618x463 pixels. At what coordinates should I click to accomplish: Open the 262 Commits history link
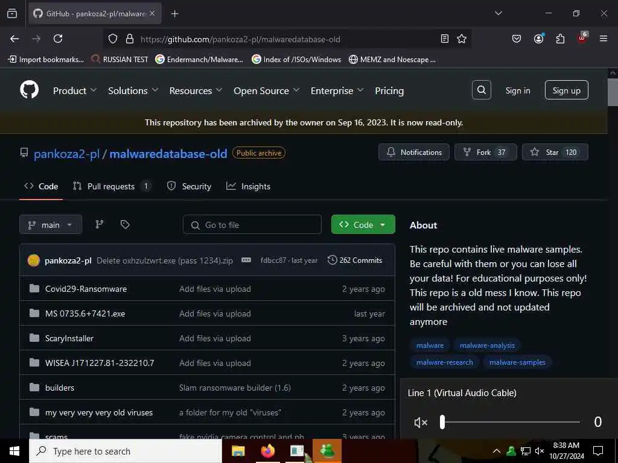(355, 260)
